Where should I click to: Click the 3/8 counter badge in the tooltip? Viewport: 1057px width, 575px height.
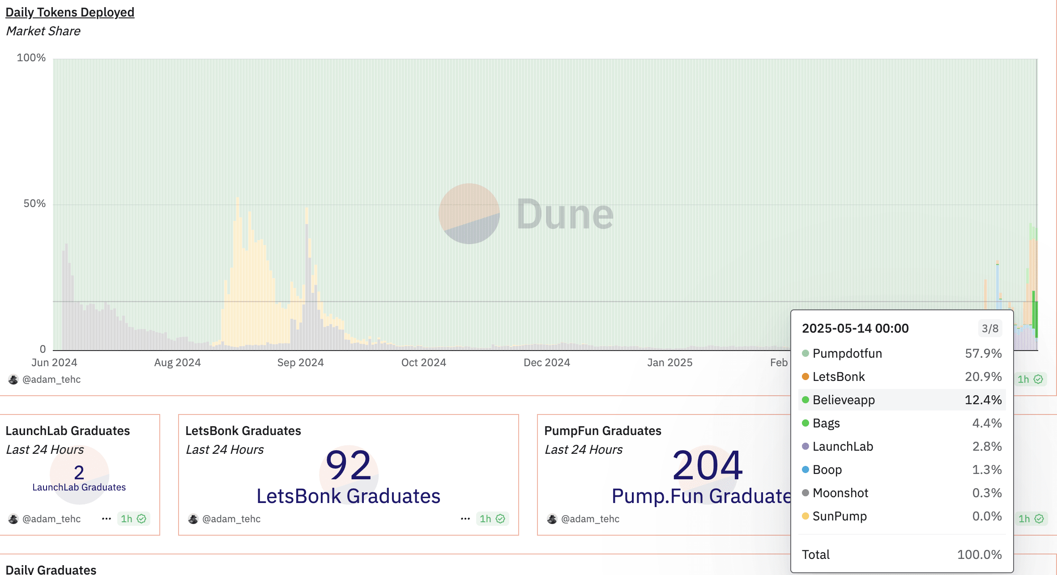tap(990, 329)
